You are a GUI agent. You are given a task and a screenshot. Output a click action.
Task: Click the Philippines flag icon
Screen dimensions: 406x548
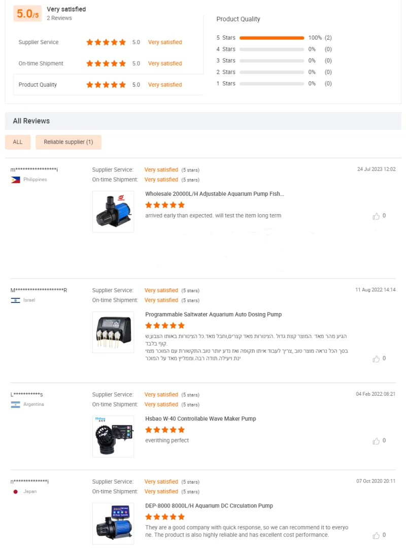click(x=15, y=180)
